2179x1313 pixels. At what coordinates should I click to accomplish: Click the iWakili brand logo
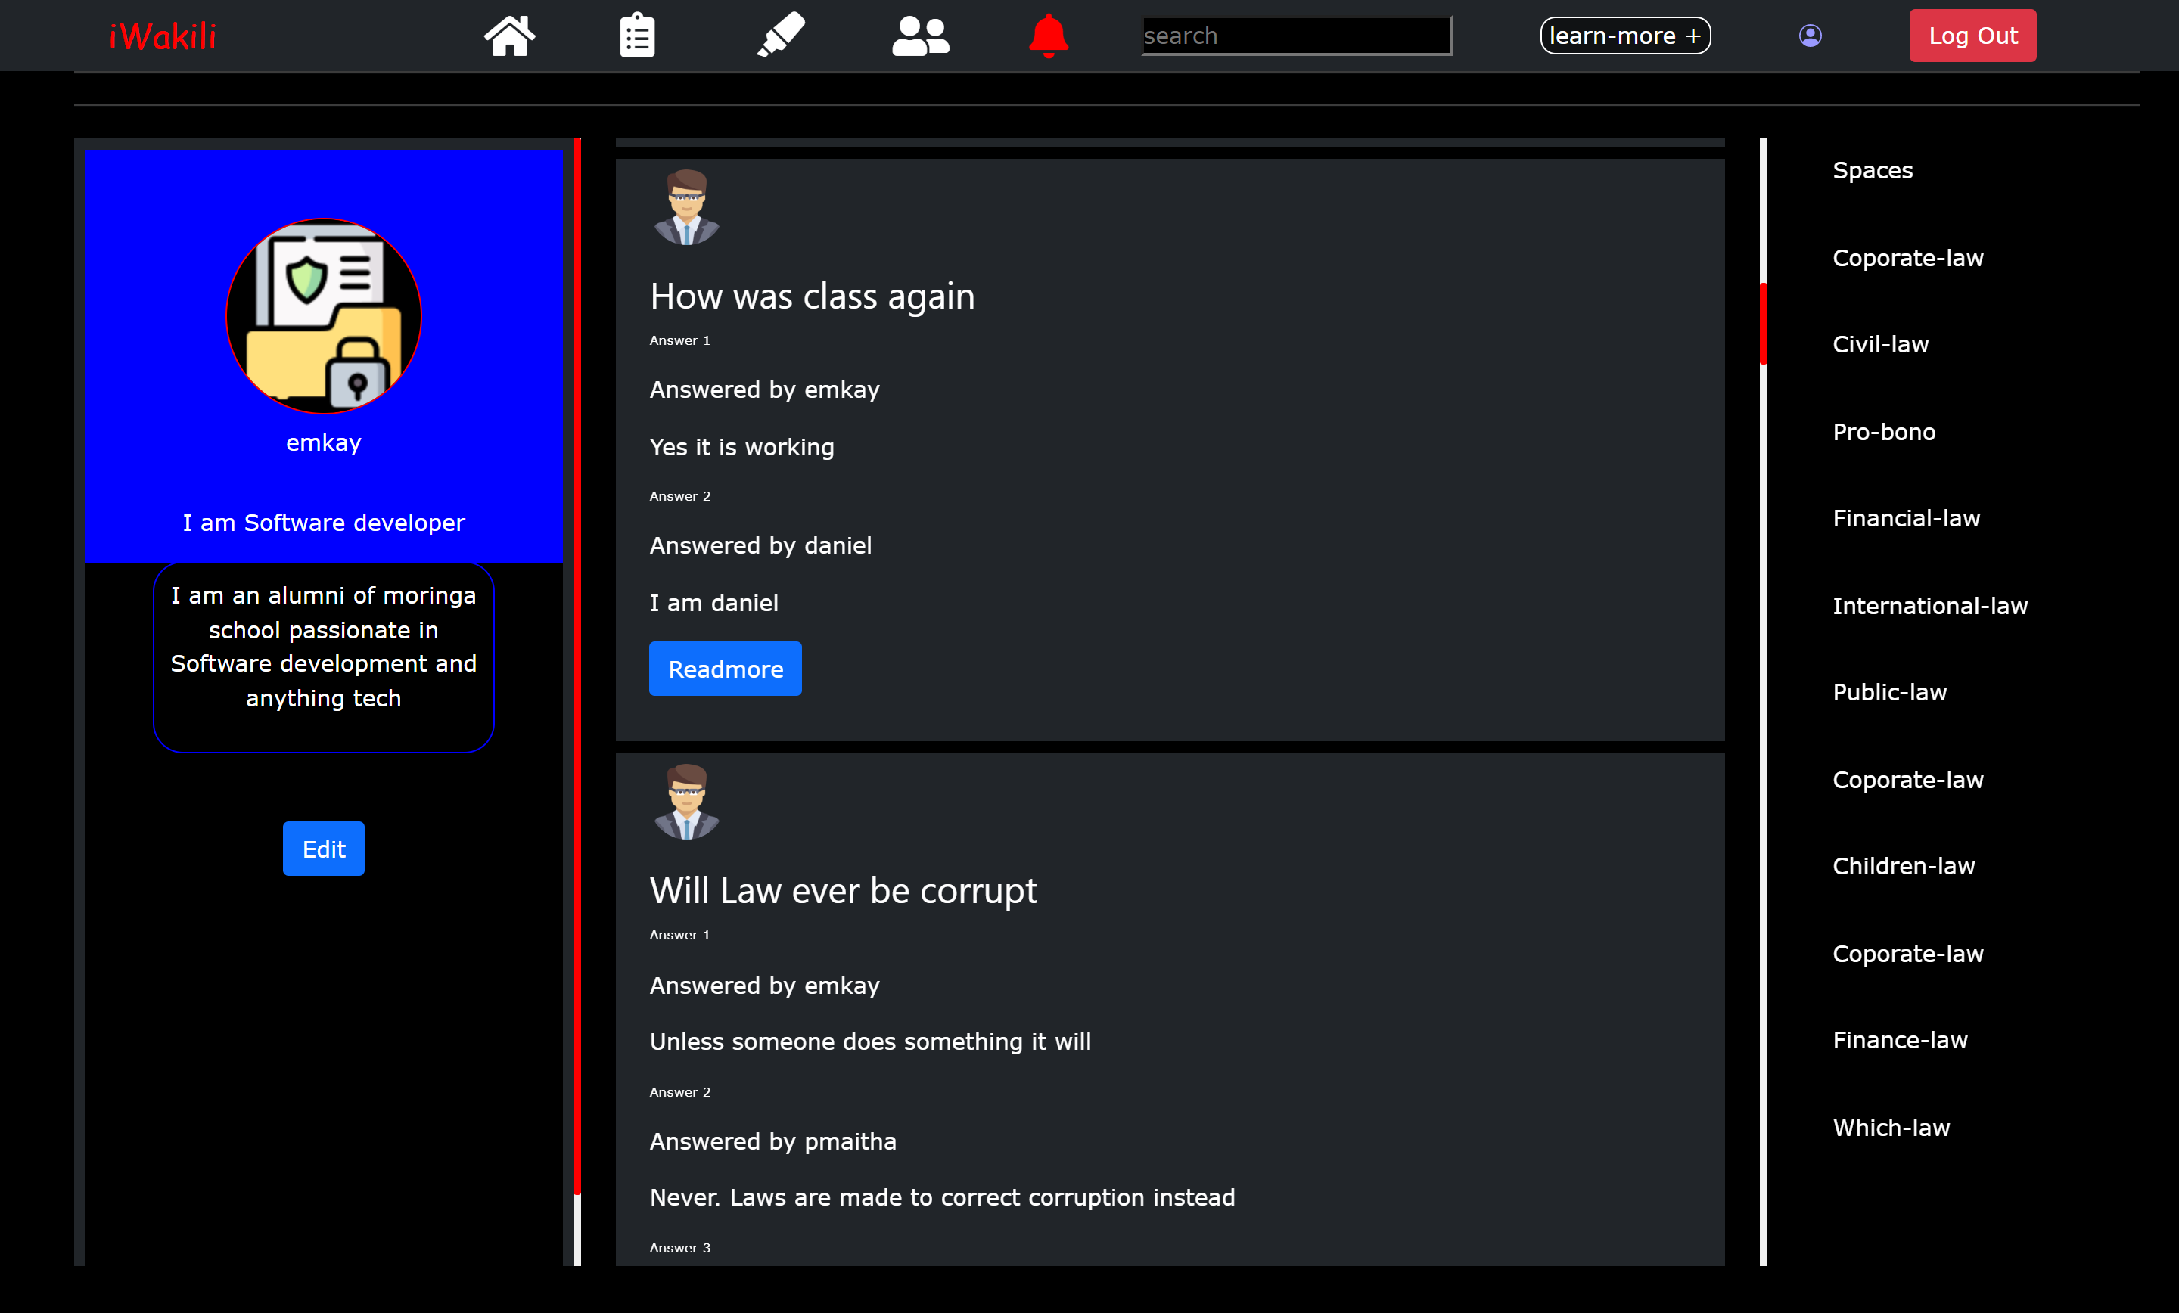[x=163, y=36]
